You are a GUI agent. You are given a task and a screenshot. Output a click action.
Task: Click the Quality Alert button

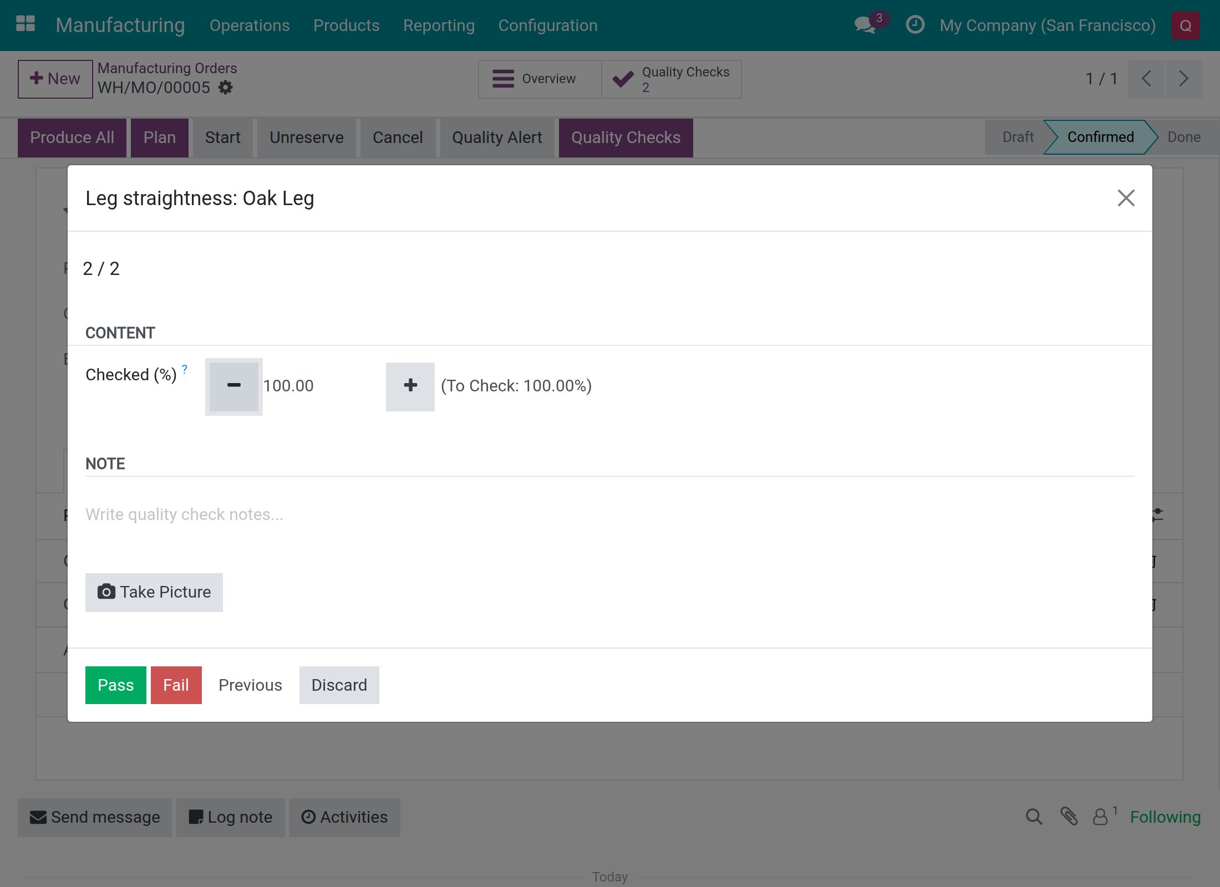click(x=497, y=137)
